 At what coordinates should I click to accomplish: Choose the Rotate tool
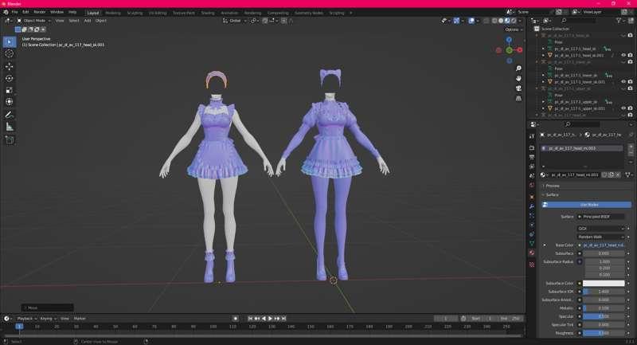coord(10,78)
